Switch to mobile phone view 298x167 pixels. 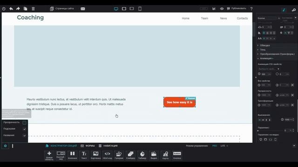click(x=140, y=9)
